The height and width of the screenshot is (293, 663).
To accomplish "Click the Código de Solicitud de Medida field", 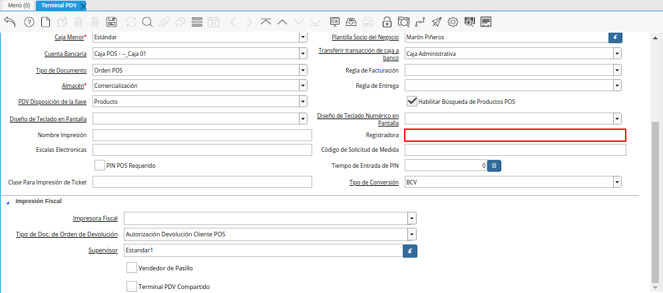I will click(x=515, y=150).
